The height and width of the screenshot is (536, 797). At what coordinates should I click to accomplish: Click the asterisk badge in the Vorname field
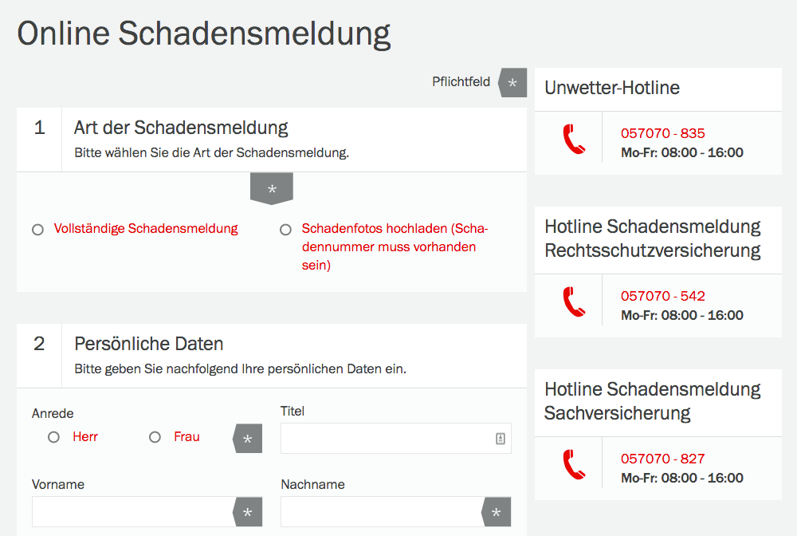click(x=248, y=512)
